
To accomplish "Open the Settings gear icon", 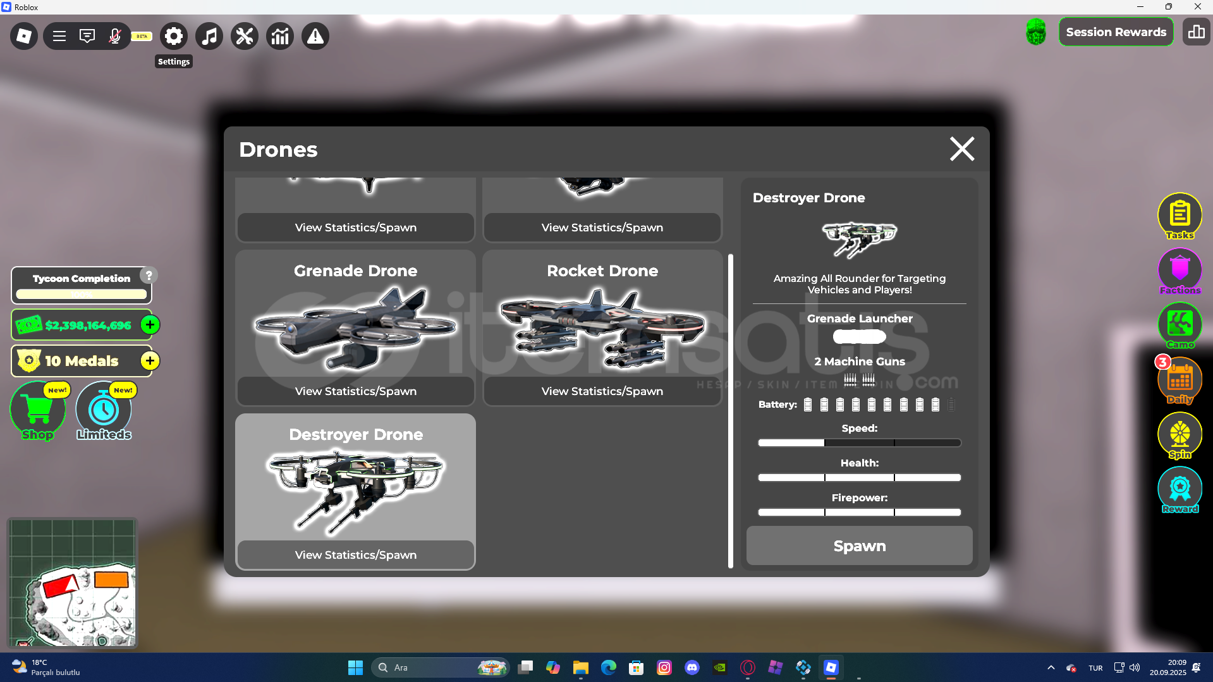I will click(174, 36).
